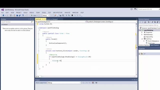
Task: Collapse the button1_Click method outlining region
Action: click(38, 51)
